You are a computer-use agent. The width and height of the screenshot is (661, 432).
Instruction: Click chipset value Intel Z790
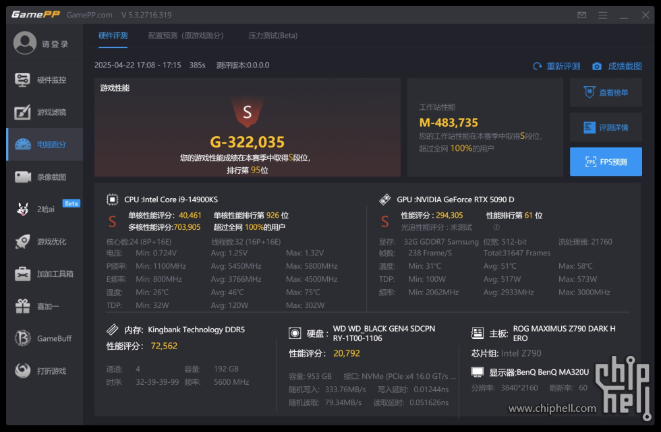[521, 353]
